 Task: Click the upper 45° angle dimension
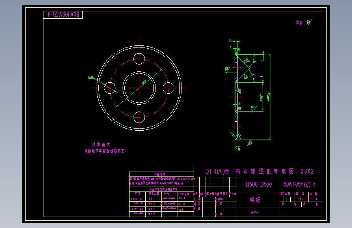click(x=254, y=62)
